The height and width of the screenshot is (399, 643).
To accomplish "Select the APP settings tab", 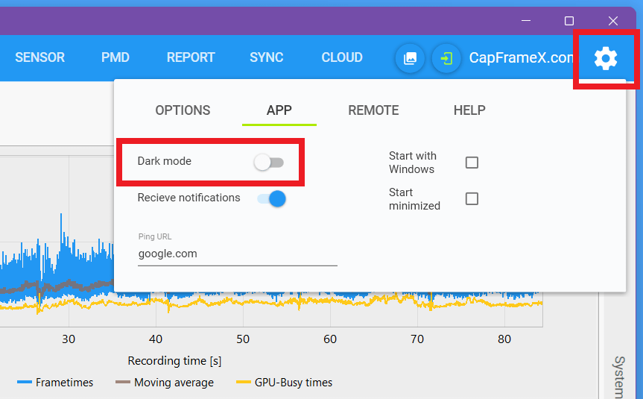I will point(279,110).
